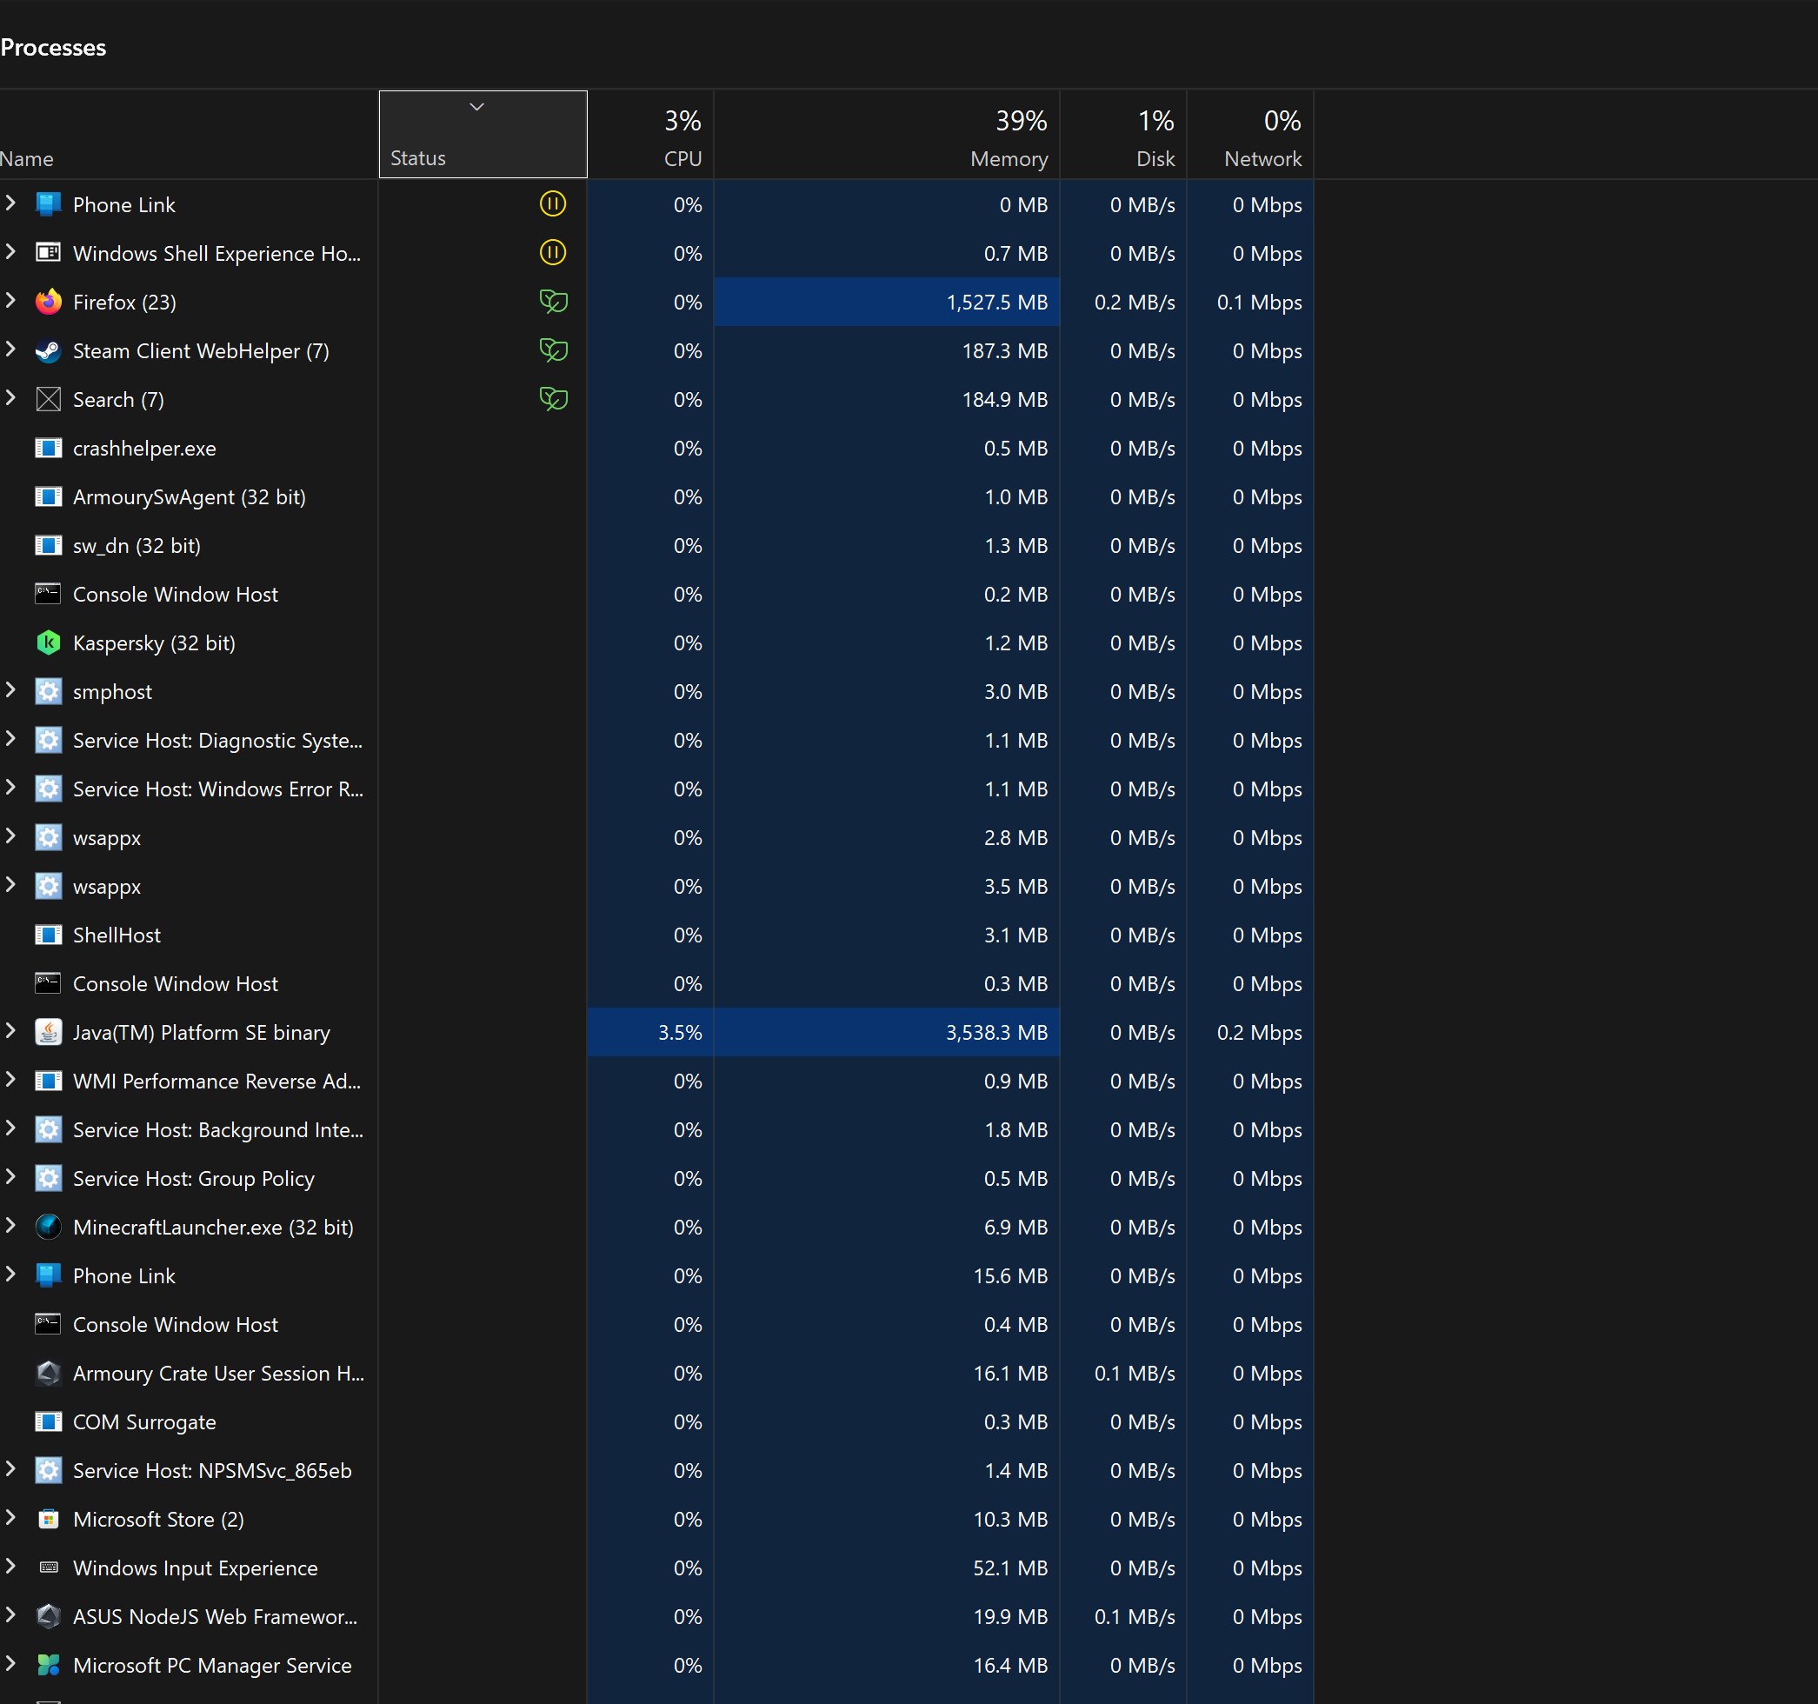This screenshot has height=1704, width=1818.
Task: Click the Armoury Crate User Session icon
Action: pyautogui.click(x=49, y=1374)
